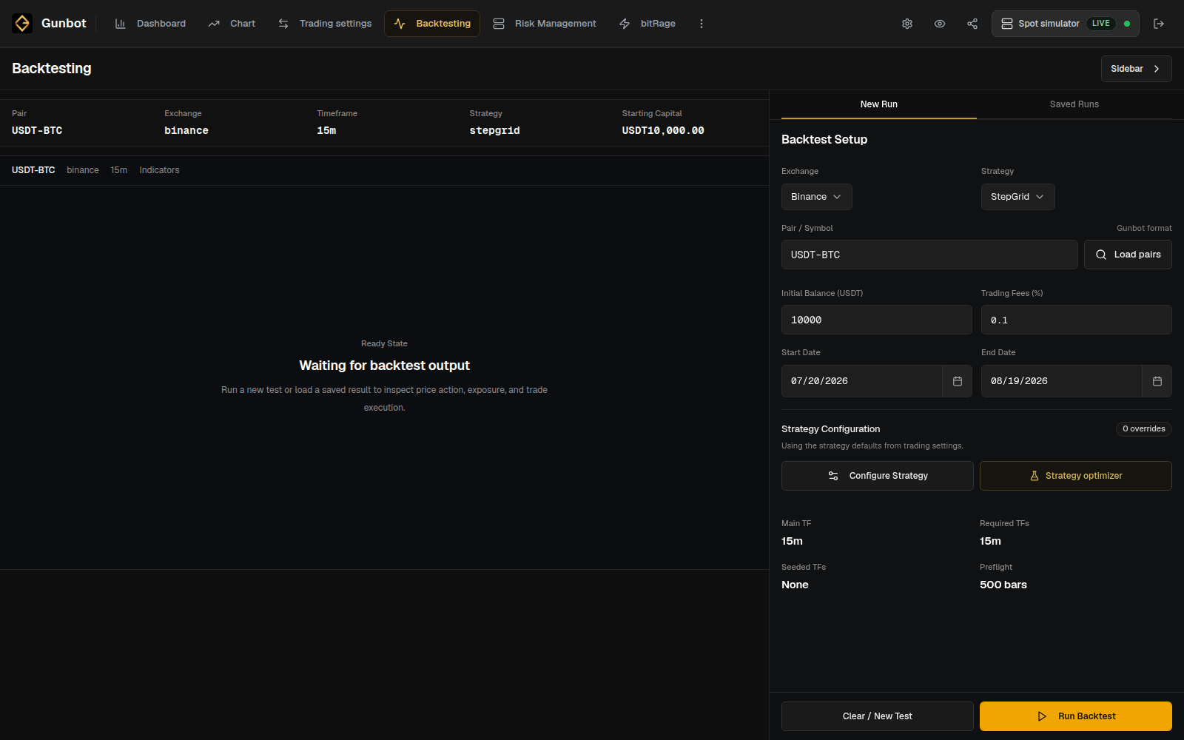Open the Strategy optimizer
This screenshot has height=740, width=1184.
click(1076, 476)
